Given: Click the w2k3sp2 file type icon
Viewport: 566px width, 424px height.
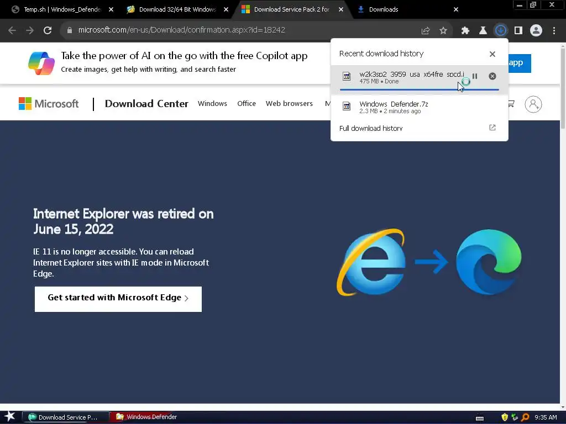Looking at the screenshot, I should 347,76.
